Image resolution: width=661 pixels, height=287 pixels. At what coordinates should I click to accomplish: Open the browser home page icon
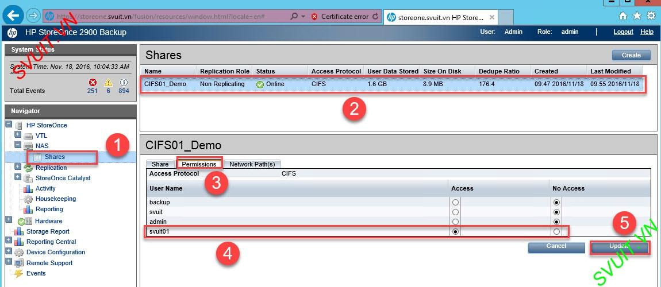click(622, 16)
